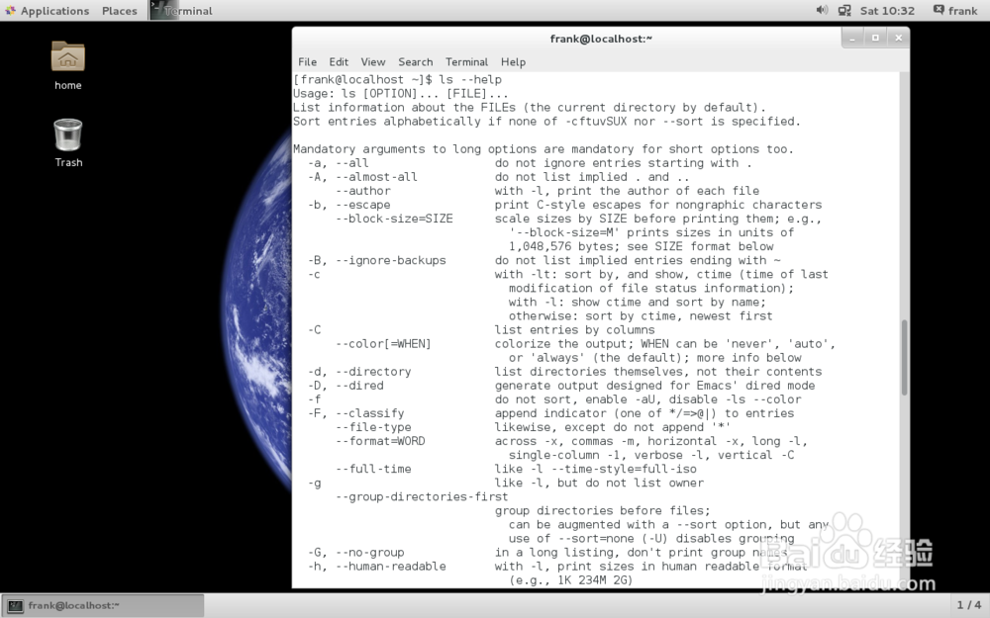The width and height of the screenshot is (990, 618).
Task: Open the Edit menu in terminal
Action: [x=339, y=61]
